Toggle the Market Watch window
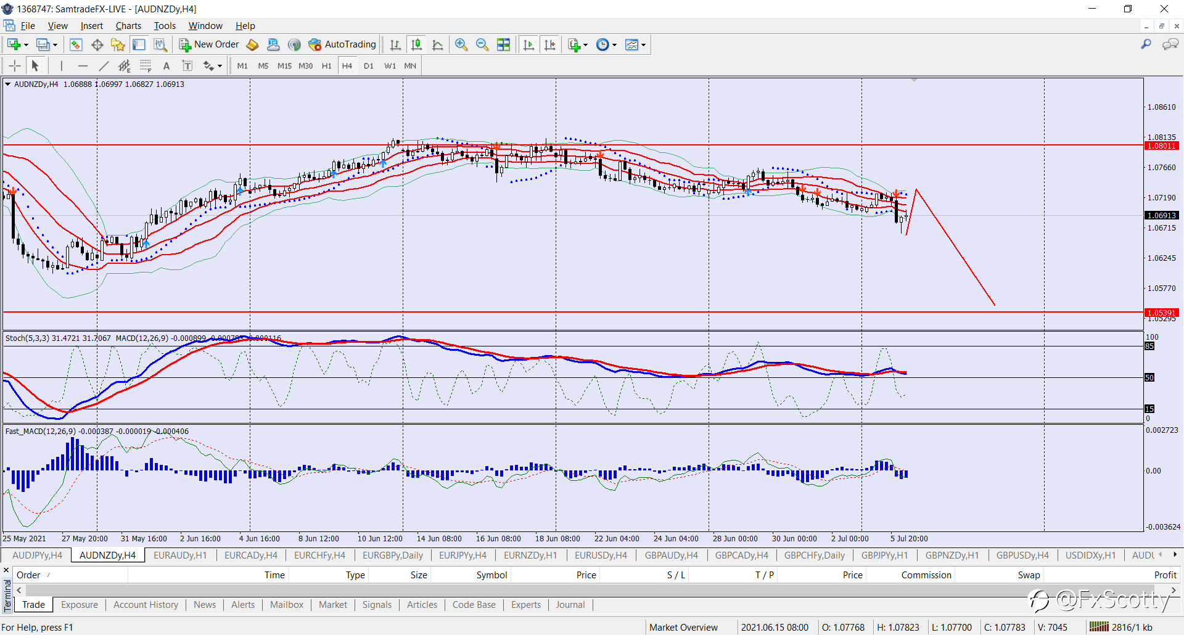This screenshot has width=1184, height=635. 76,44
